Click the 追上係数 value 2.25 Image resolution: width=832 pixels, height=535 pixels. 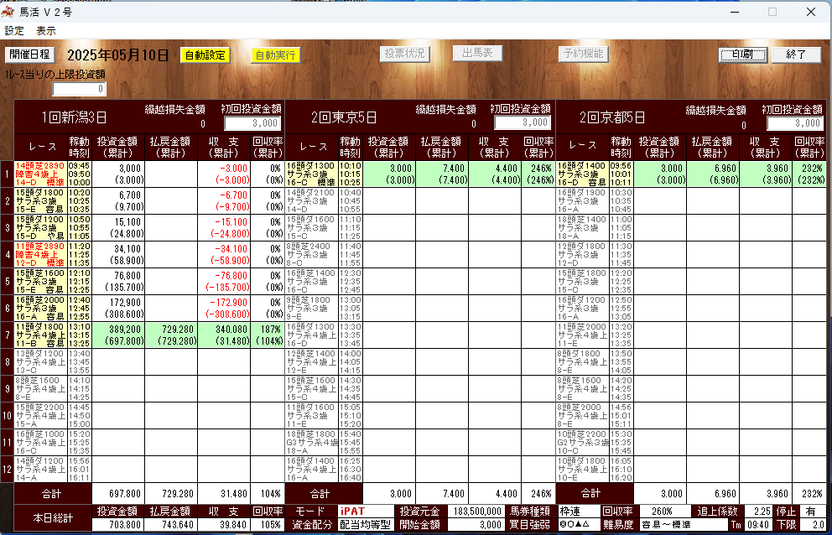click(x=757, y=512)
